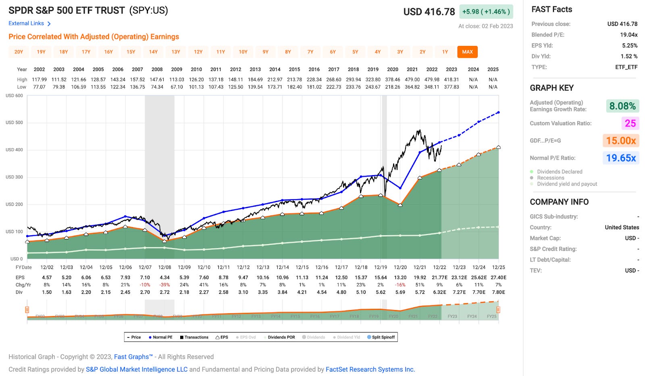Click the EPS triangle marker at 12/25
Viewport: 645px width, 376px height.
tap(499, 147)
